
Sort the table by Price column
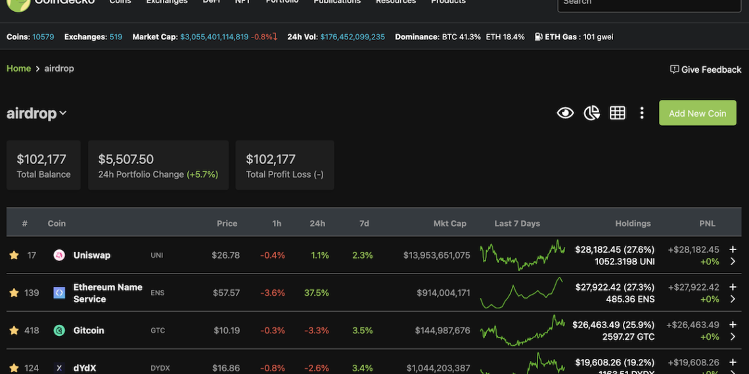tap(227, 223)
